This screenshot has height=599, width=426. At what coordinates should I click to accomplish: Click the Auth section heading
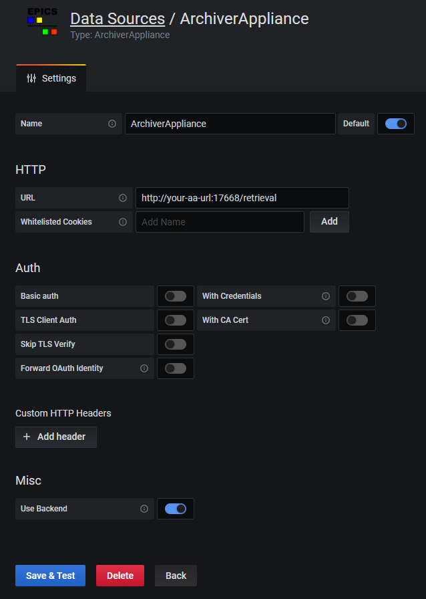click(28, 268)
